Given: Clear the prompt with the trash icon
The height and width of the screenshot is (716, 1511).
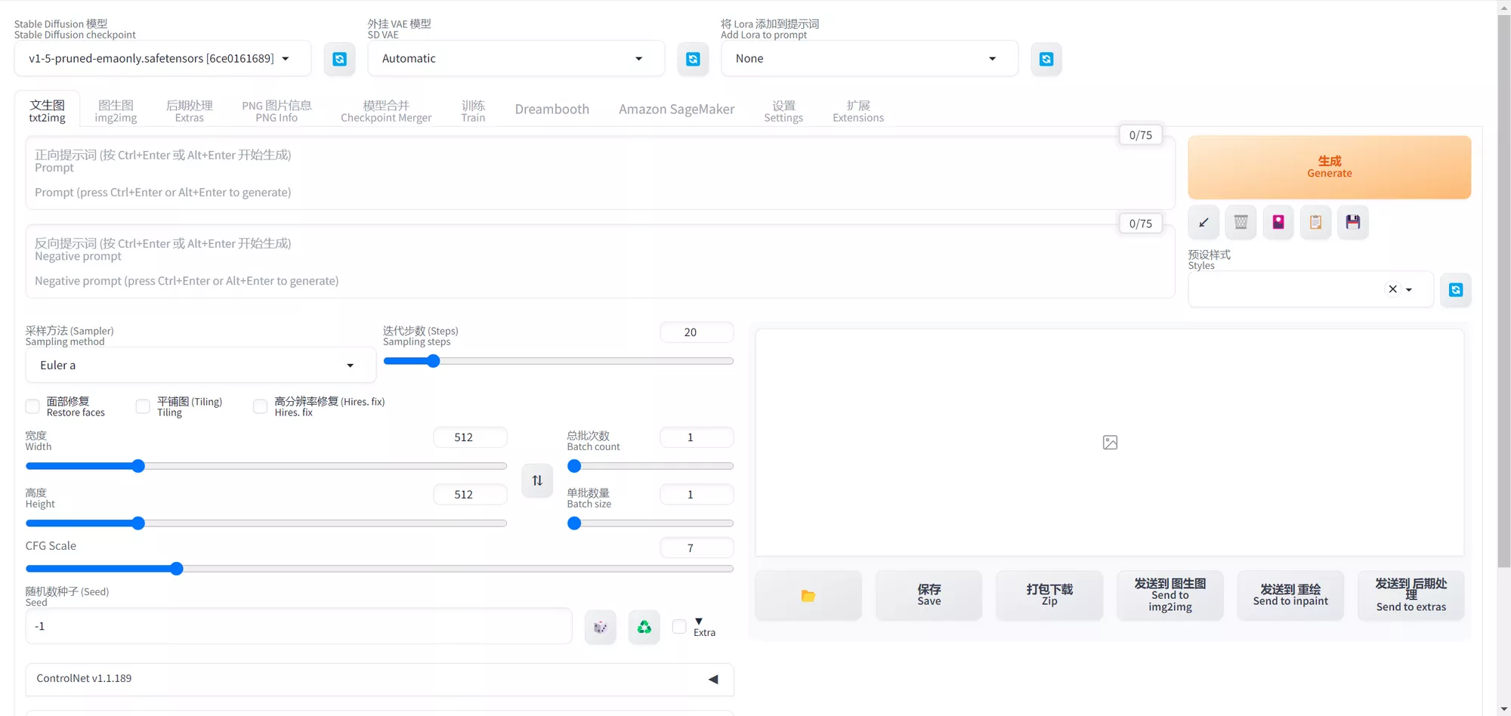Looking at the screenshot, I should point(1241,222).
